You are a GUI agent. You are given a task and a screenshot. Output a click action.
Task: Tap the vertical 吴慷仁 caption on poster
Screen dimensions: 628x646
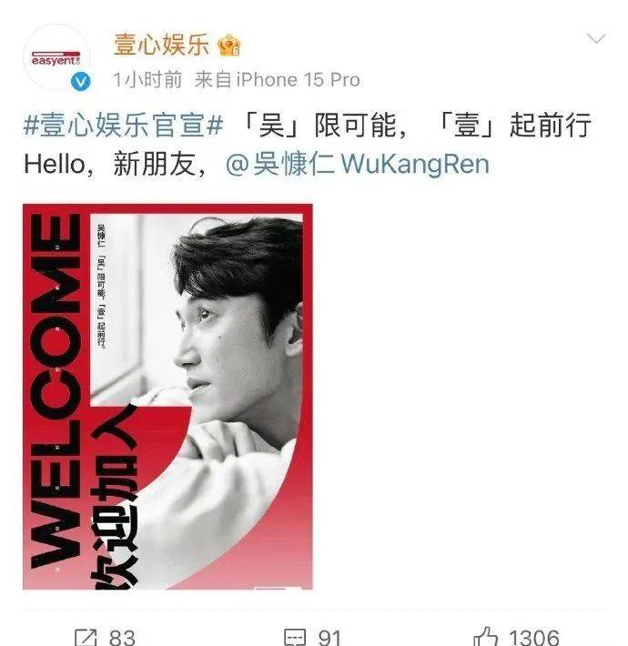101,235
